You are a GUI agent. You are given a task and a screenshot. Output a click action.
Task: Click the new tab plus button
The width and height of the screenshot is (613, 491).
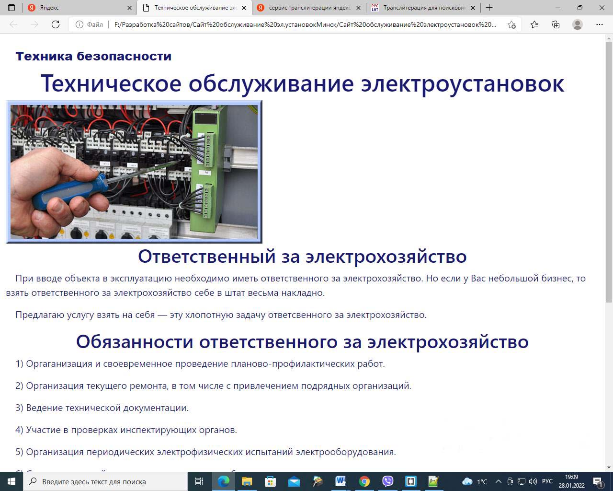tap(489, 8)
